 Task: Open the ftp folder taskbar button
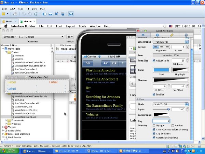point(69,151)
